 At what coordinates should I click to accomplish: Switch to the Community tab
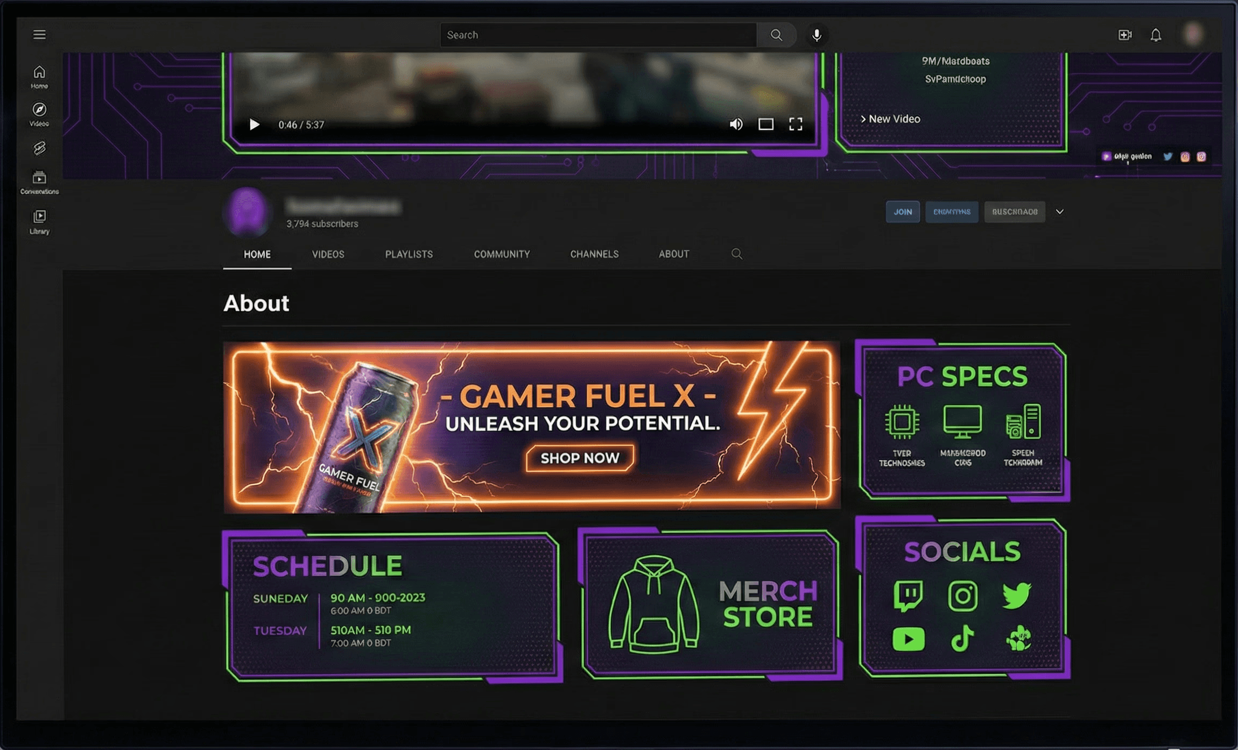tap(502, 254)
